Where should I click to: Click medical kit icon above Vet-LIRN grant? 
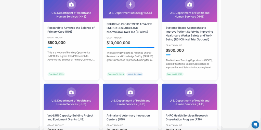tap(71, 92)
